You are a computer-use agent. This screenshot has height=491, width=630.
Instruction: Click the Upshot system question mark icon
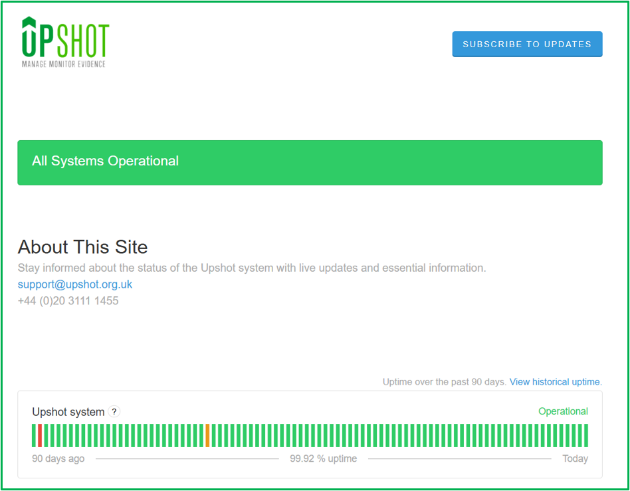pos(114,412)
